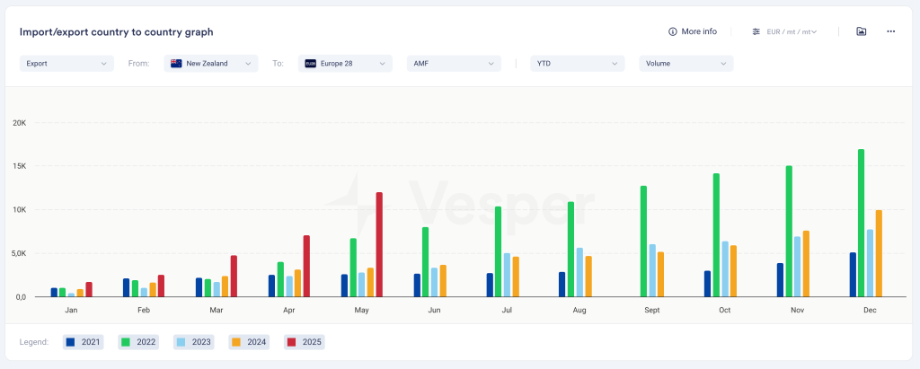This screenshot has height=369, width=920.
Task: Click the red 2025 bar for May
Action: 379,244
